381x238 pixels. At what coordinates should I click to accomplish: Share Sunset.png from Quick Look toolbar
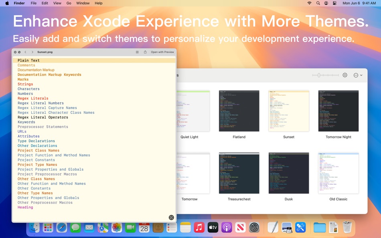(x=145, y=52)
